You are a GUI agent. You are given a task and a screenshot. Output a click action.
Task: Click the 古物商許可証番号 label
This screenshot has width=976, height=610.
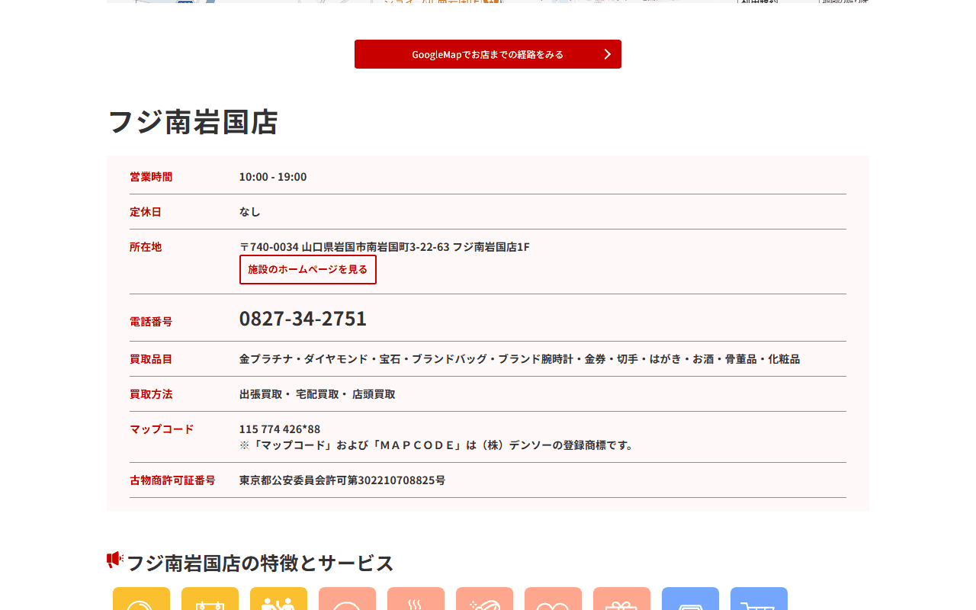pos(172,480)
